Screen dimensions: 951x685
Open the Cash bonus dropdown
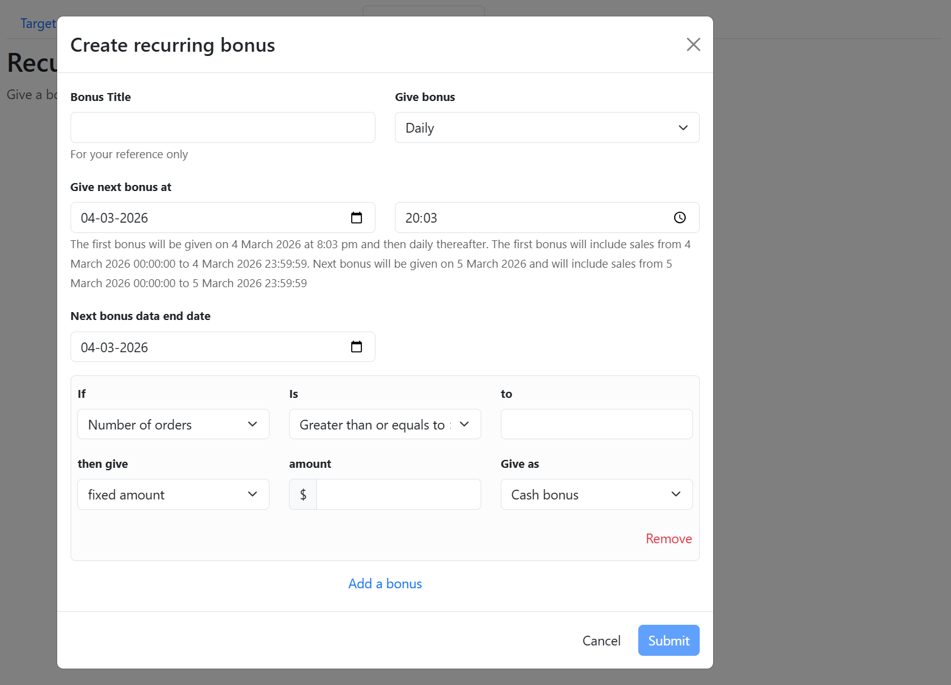(x=596, y=495)
